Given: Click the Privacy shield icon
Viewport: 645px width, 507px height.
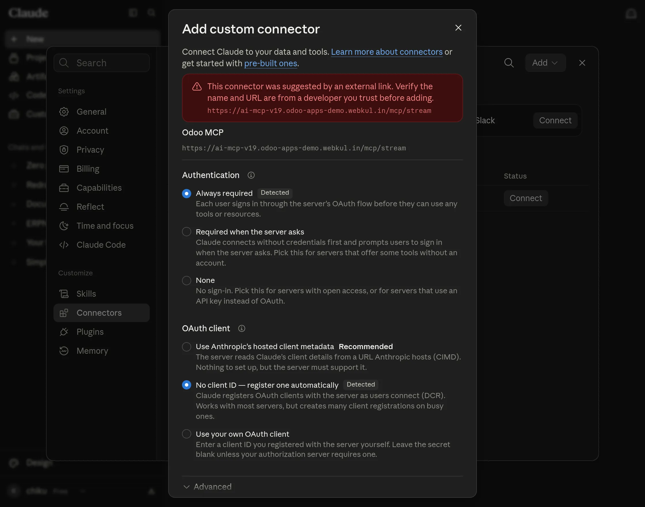Looking at the screenshot, I should 64,150.
